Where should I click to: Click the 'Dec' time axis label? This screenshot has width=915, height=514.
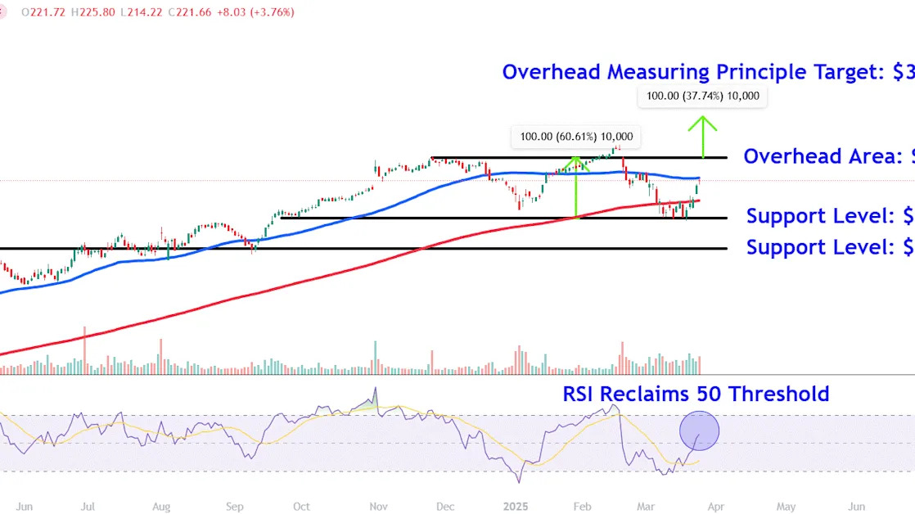pyautogui.click(x=445, y=507)
